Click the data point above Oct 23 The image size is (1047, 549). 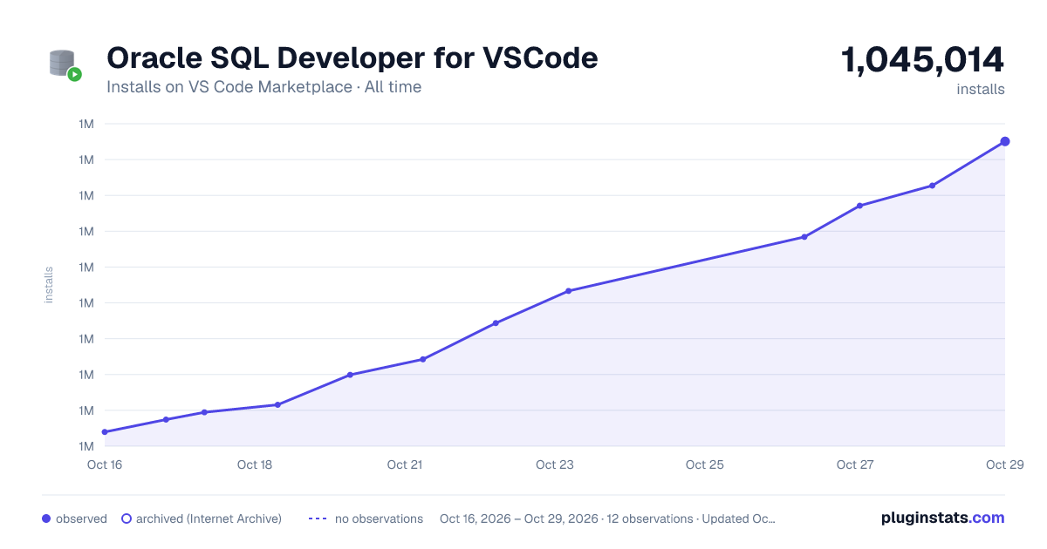[568, 291]
